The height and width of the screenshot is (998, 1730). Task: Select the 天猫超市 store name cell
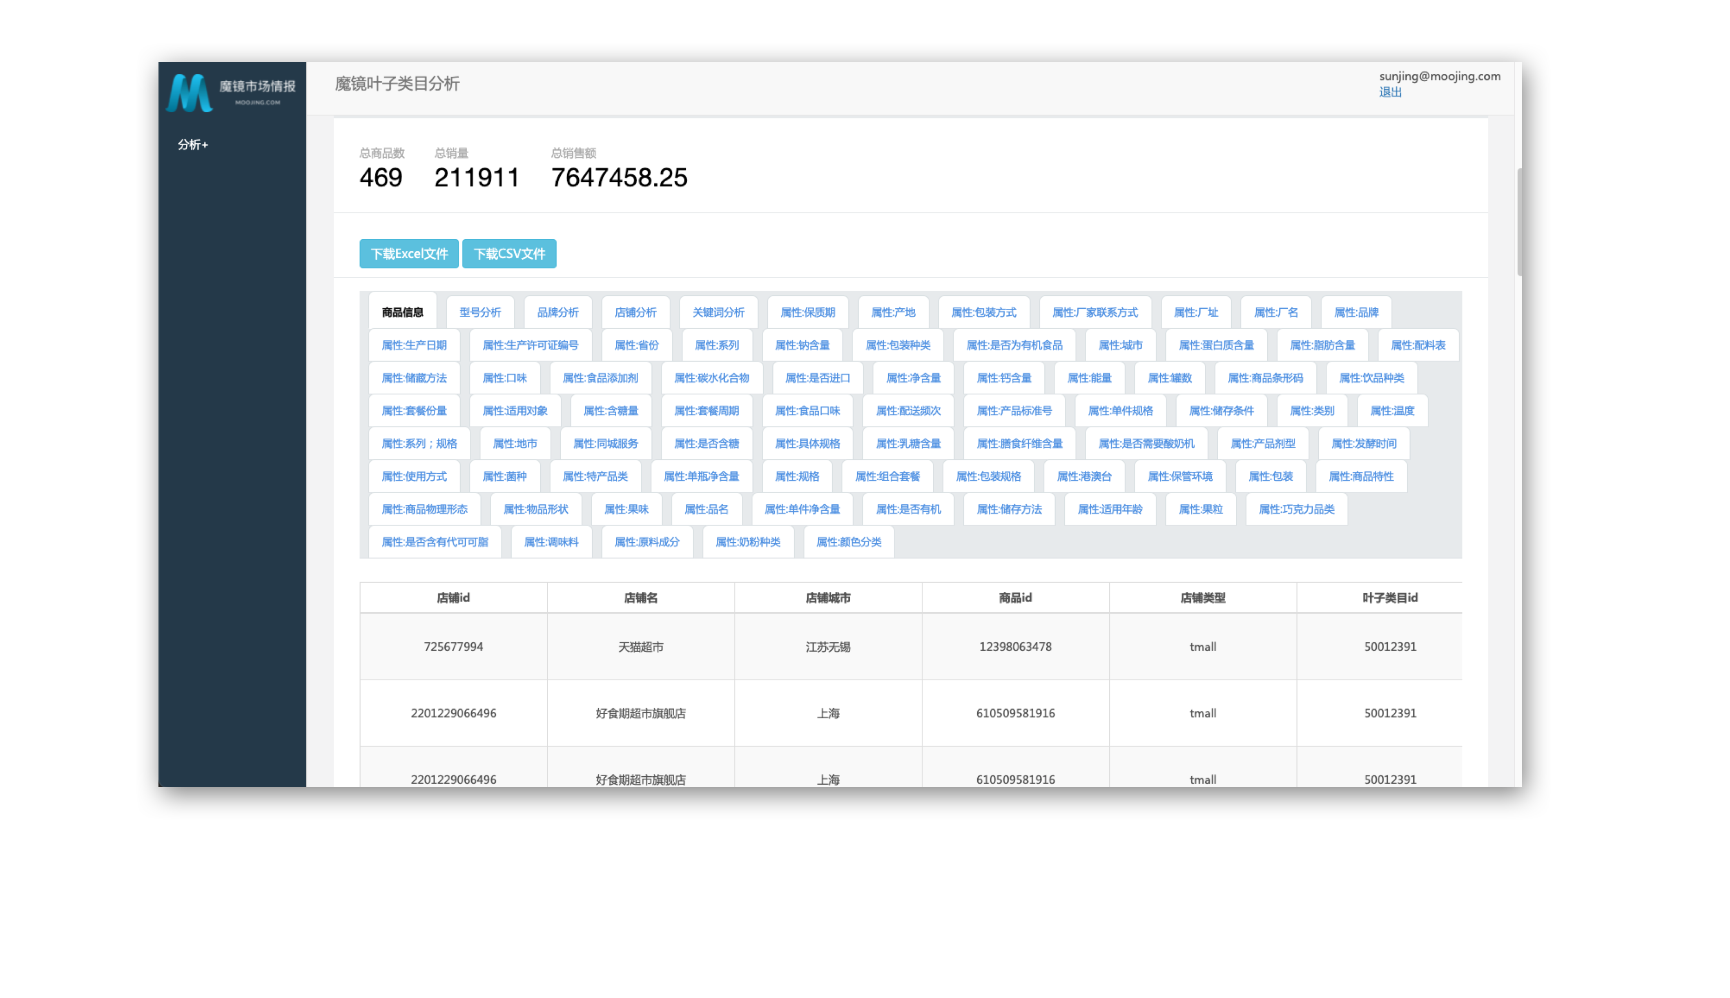click(640, 647)
